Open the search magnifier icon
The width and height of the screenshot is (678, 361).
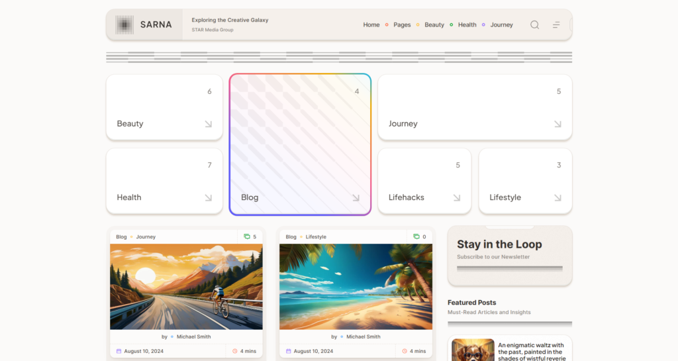534,25
